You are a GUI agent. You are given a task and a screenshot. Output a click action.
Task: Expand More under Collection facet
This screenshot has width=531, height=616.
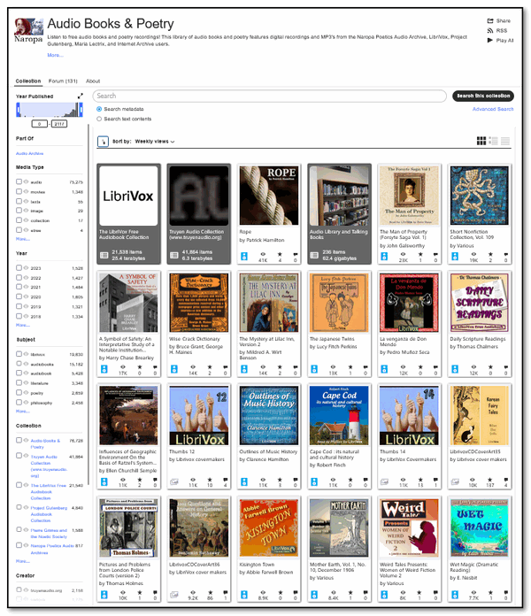coord(22,561)
